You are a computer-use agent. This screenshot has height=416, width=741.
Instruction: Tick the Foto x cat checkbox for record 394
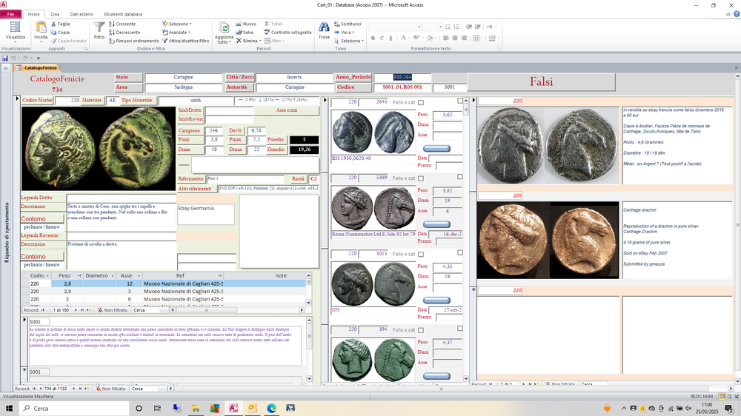[x=421, y=329]
